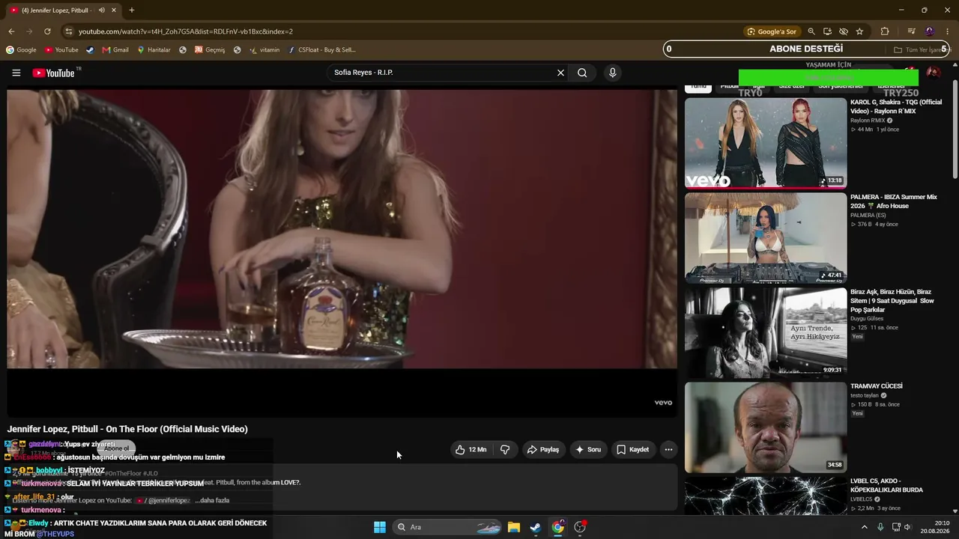Reload the page with the refresh icon
The image size is (959, 539).
click(x=47, y=31)
